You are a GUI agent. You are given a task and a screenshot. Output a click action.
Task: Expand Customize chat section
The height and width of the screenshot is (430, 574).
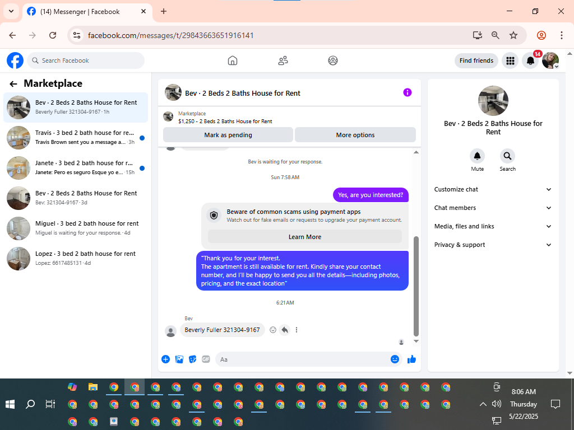(493, 189)
